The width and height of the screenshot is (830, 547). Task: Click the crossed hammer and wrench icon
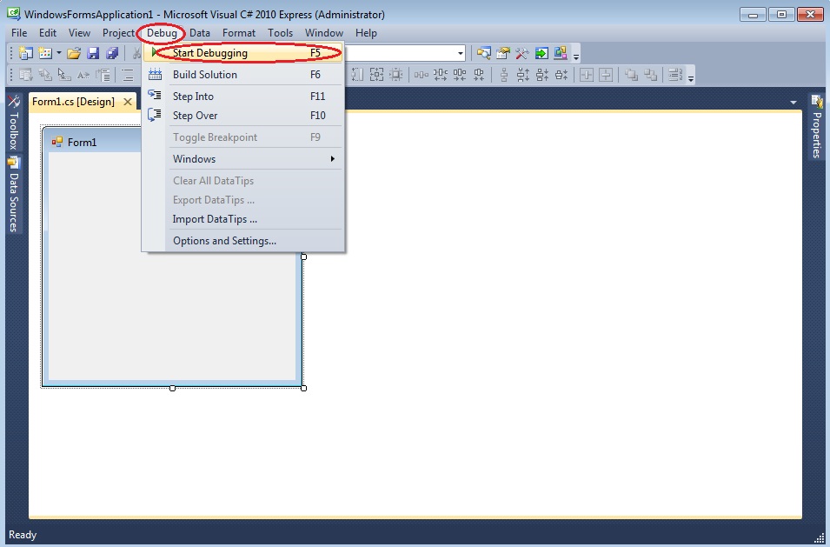[522, 53]
